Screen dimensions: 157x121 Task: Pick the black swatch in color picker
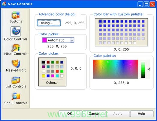(44, 62)
